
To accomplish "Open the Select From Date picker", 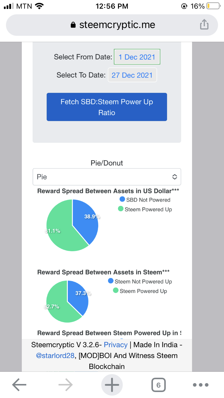I will click(137, 57).
